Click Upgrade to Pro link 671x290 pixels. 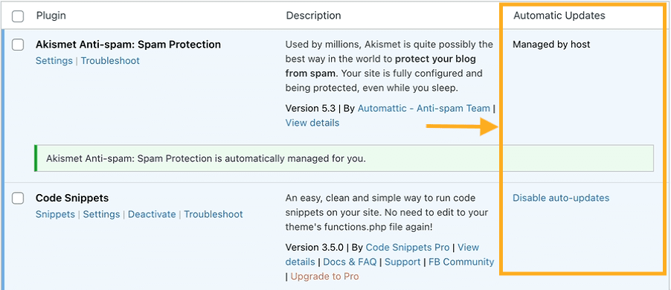pyautogui.click(x=325, y=277)
